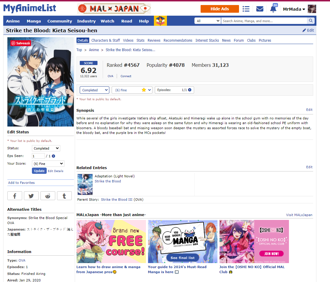Switch to Characters & Staff tab
This screenshot has width=330, height=282.
coord(106,40)
